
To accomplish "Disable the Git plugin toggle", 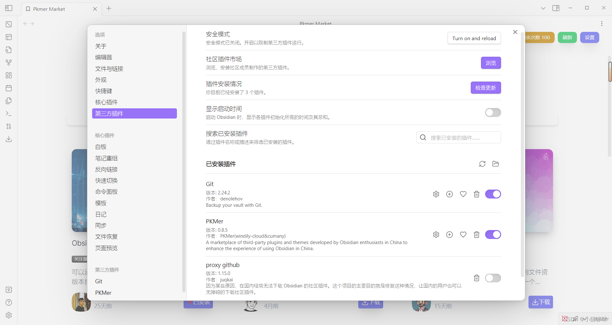I will (x=493, y=194).
